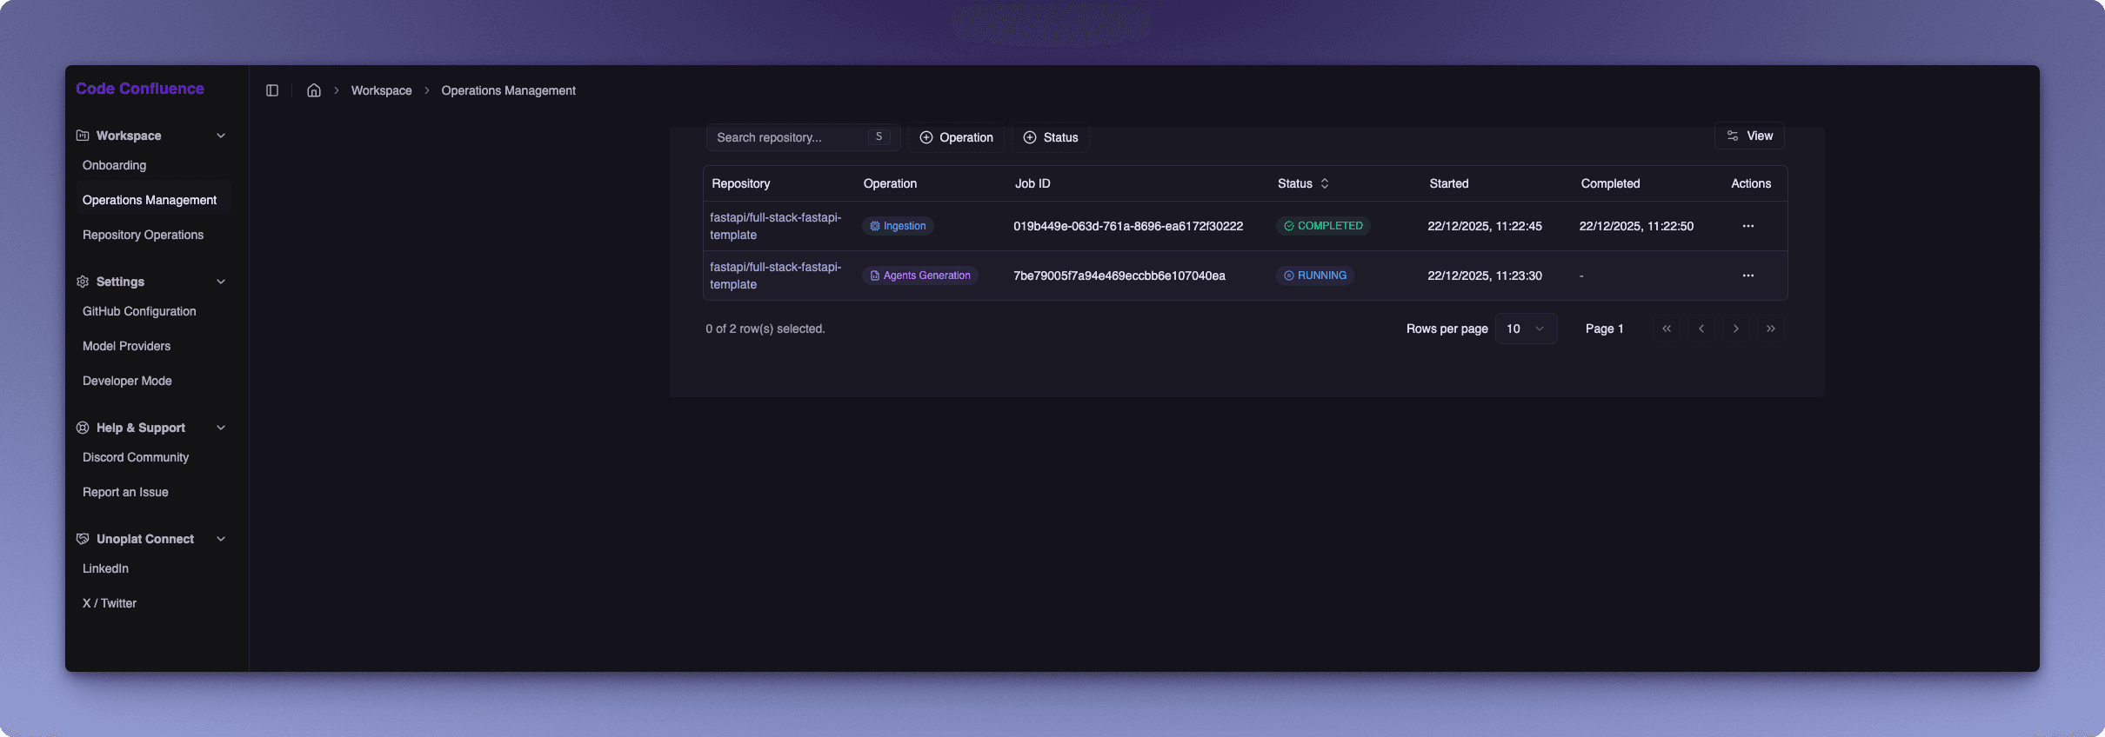Jump to the last page of results
The height and width of the screenshot is (737, 2105).
[x=1771, y=329]
